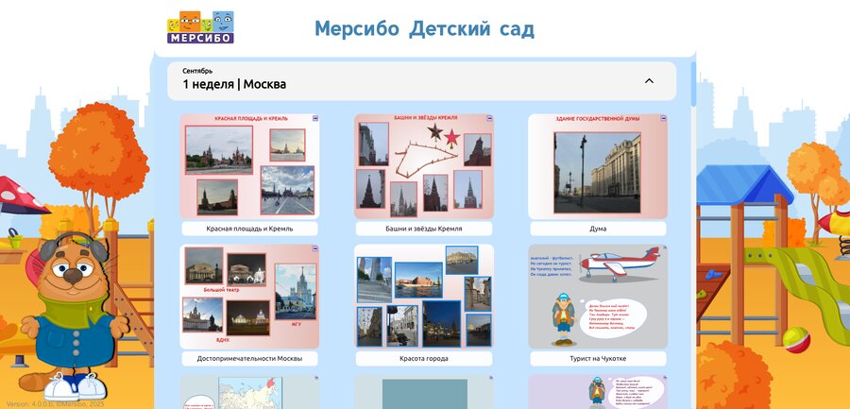Image resolution: width=850 pixels, height=409 pixels.
Task: Open the Moscow landmarks thumbnail with Большой театр
Action: point(249,297)
